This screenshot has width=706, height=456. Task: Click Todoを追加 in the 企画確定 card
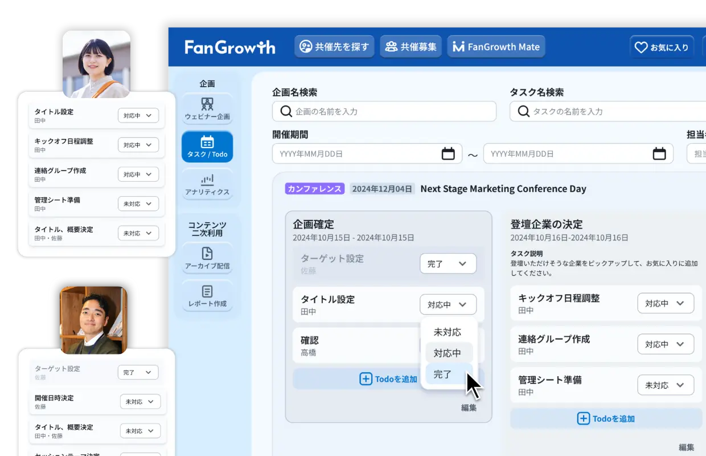tap(388, 378)
